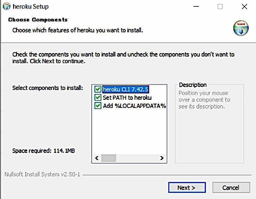Click the Next button to continue
The width and height of the screenshot is (256, 199).
click(186, 188)
